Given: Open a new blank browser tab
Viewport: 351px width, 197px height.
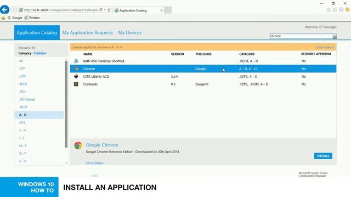Looking at the screenshot, I should point(168,10).
